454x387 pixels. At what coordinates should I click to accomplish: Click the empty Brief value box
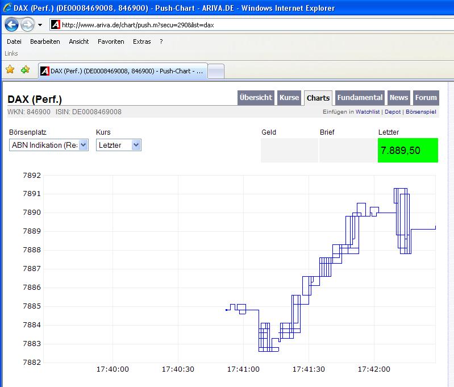pyautogui.click(x=348, y=151)
